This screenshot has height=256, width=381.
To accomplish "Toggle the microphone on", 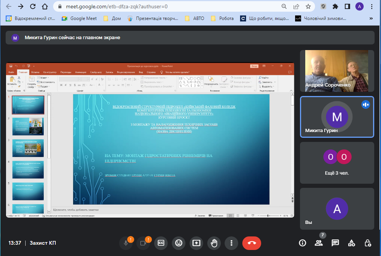I will [x=126, y=243].
